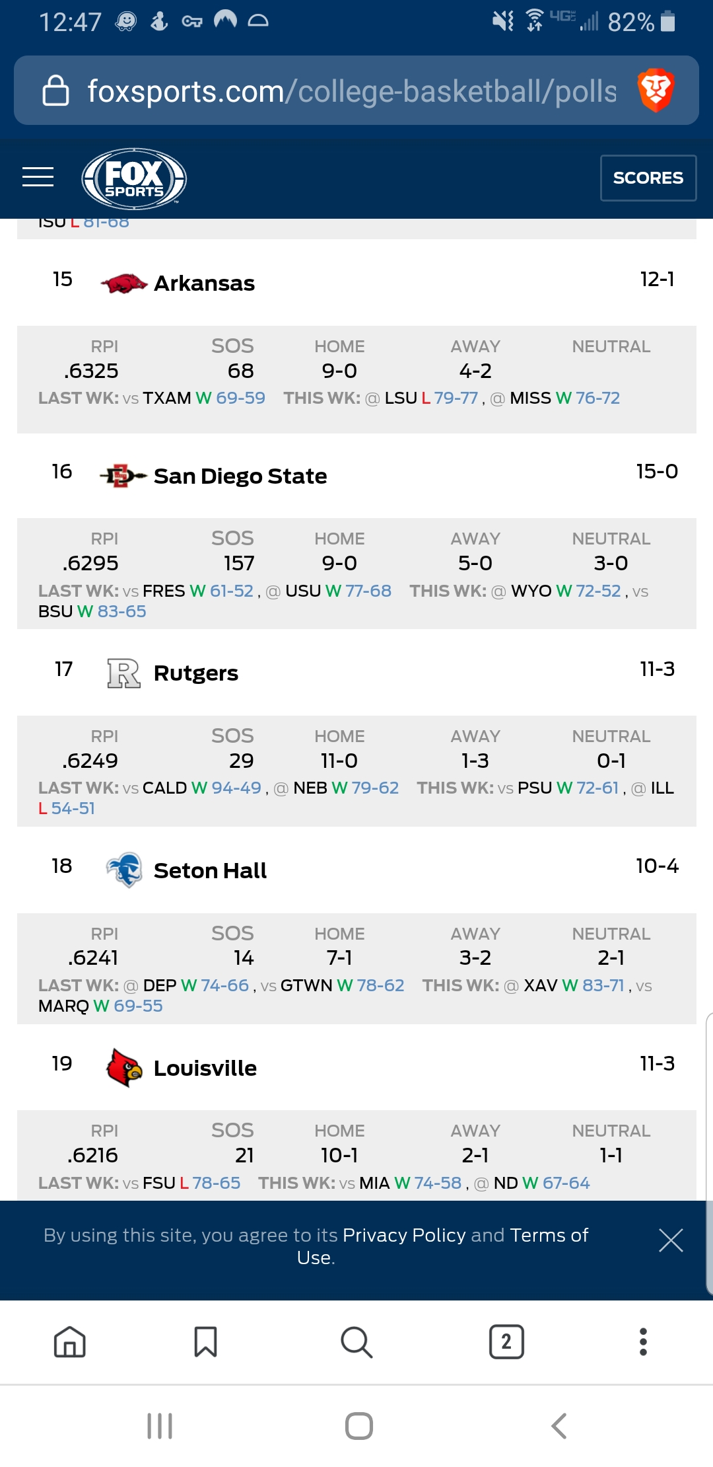Tap the browser search icon

[356, 1342]
